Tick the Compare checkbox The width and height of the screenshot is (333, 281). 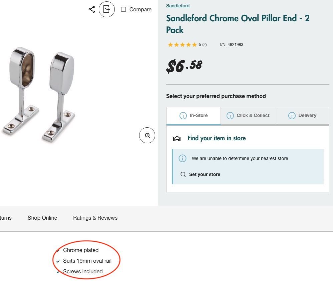[123, 9]
